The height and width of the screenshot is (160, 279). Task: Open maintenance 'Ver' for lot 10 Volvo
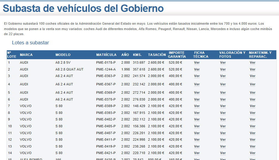point(252,126)
